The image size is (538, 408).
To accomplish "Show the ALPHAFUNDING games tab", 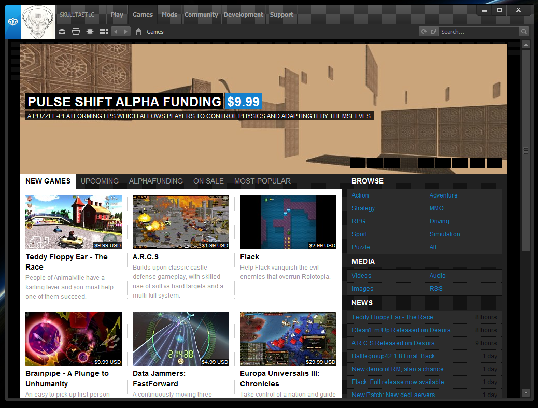I will point(155,181).
